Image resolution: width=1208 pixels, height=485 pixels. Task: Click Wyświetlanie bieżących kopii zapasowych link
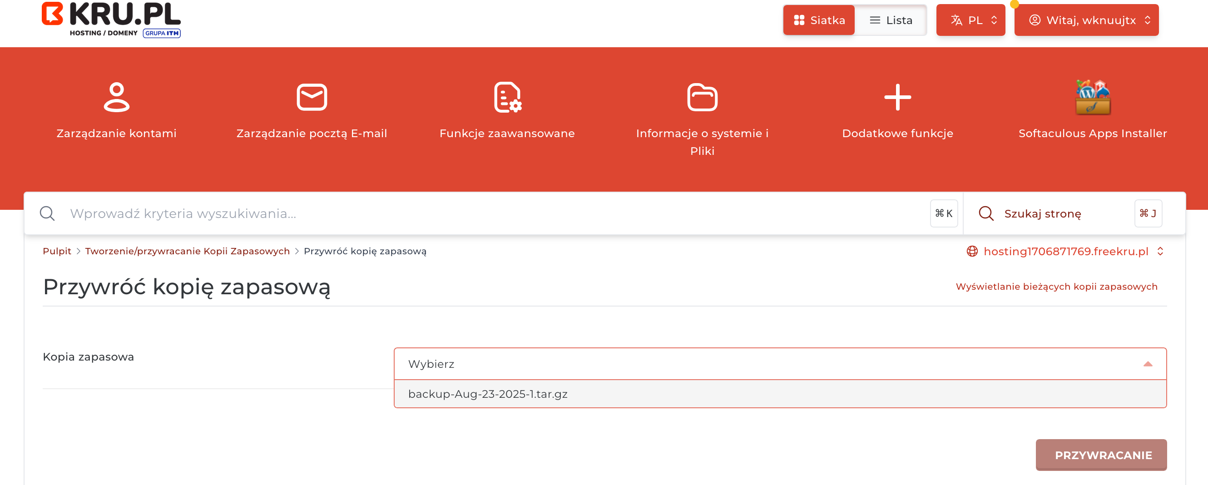(x=1056, y=287)
